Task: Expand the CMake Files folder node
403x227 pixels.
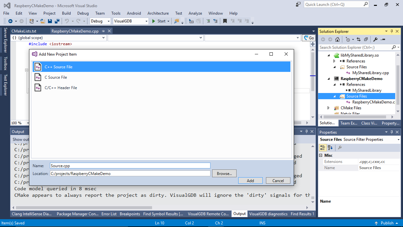Action: pyautogui.click(x=329, y=108)
